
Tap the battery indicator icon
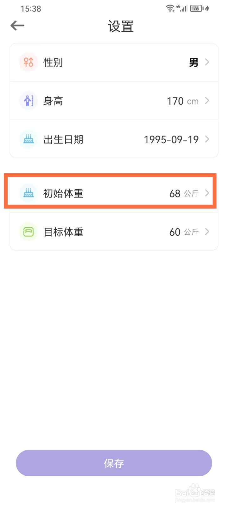click(197, 9)
